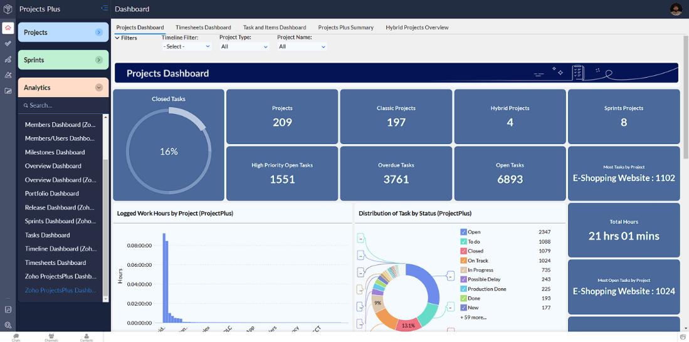
Task: Toggle the Closed status legend checkbox
Action: pyautogui.click(x=463, y=251)
